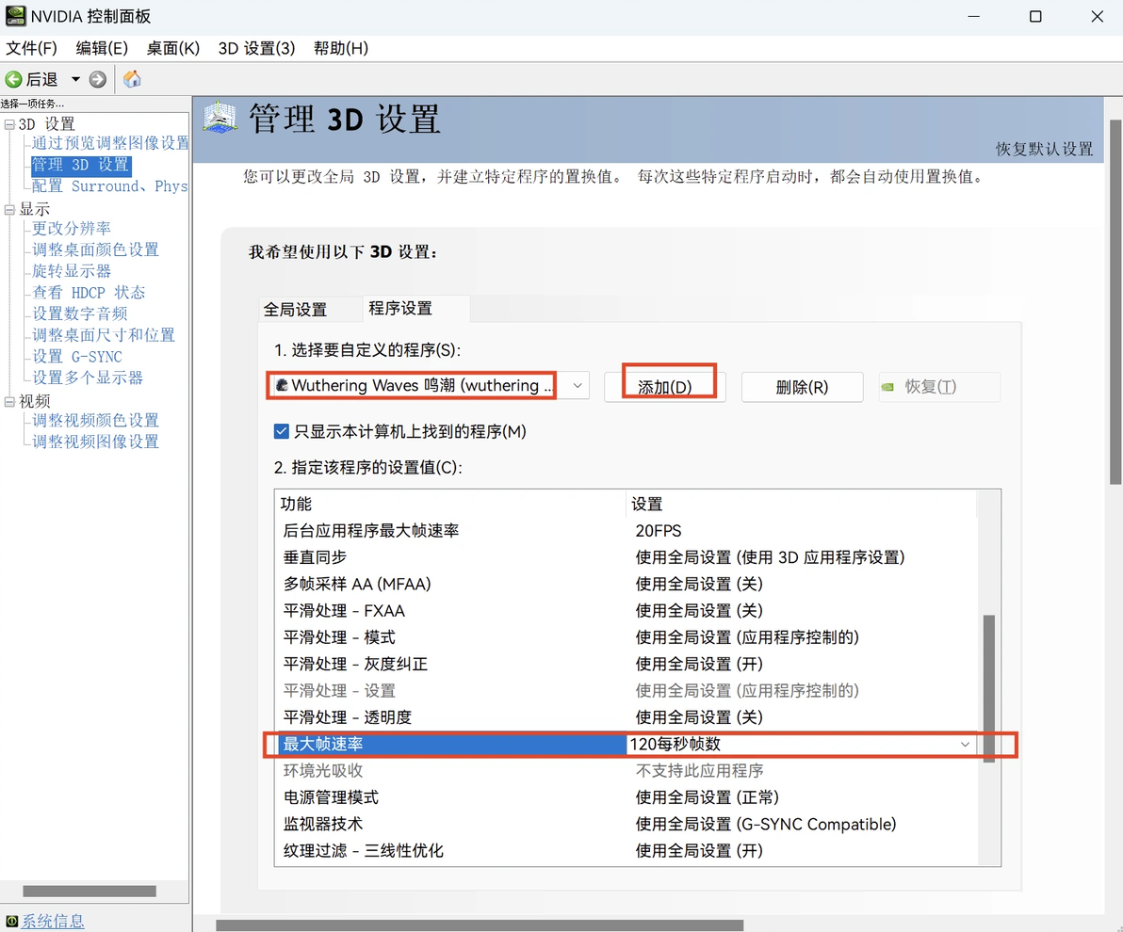Click 恢复默认设置 link
1123x932 pixels.
1044,149
